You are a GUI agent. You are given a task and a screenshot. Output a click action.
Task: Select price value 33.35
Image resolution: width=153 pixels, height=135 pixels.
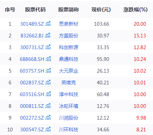coord(103,47)
